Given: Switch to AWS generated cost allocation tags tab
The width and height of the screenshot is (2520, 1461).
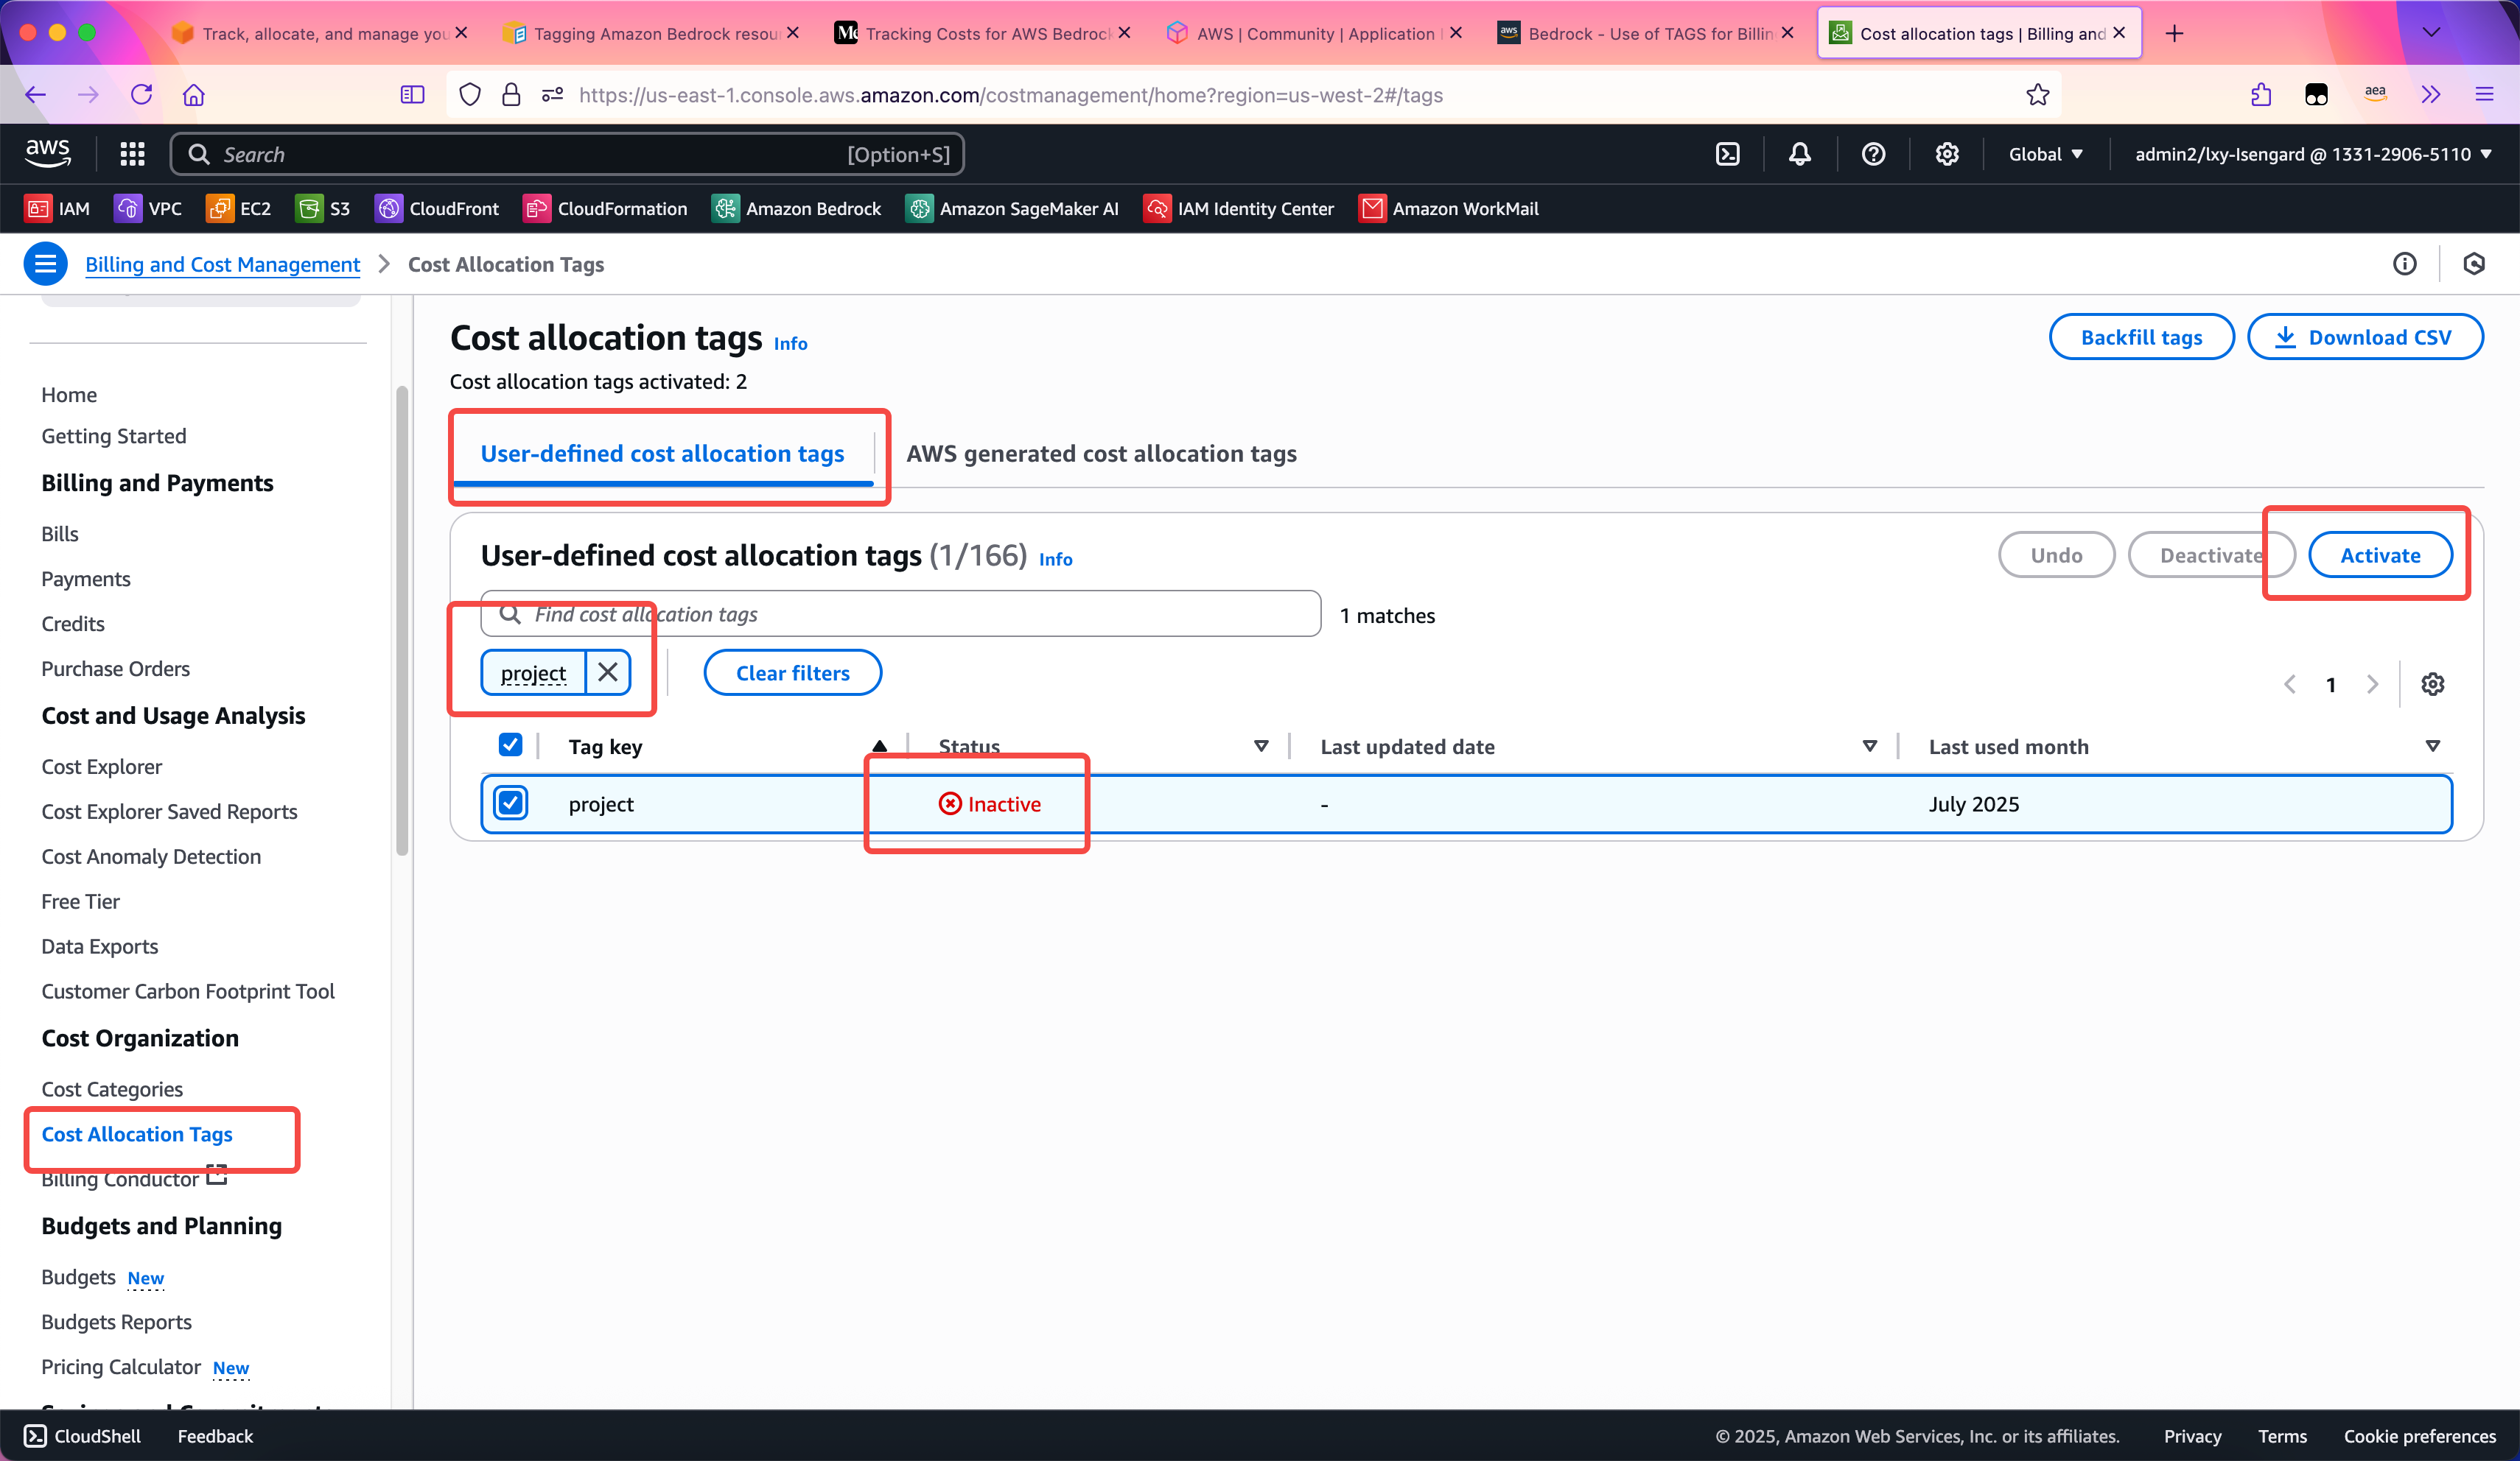Looking at the screenshot, I should tap(1101, 454).
